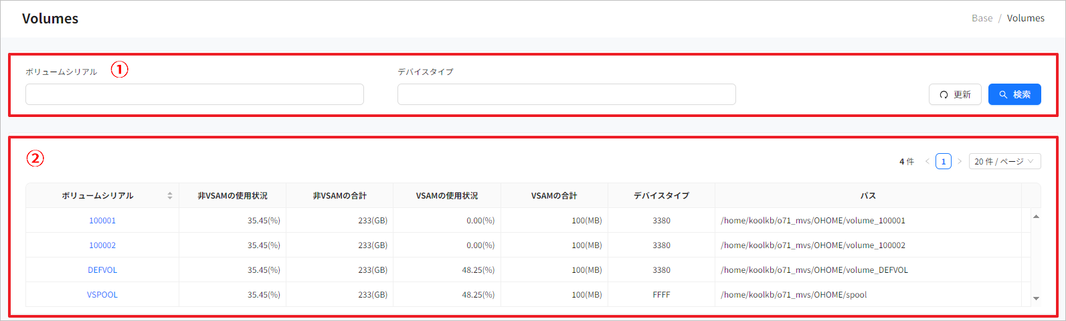Go to the next page arrow
1066x321 pixels.
tap(960, 162)
